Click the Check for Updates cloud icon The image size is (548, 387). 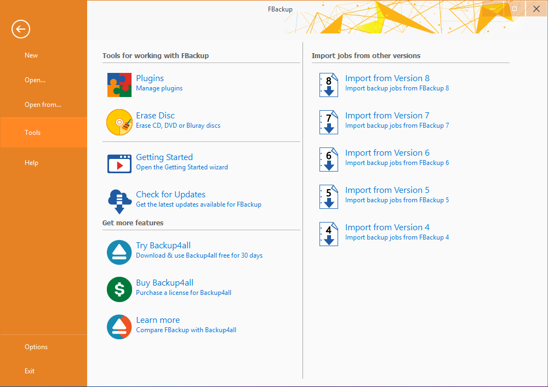coord(119,201)
